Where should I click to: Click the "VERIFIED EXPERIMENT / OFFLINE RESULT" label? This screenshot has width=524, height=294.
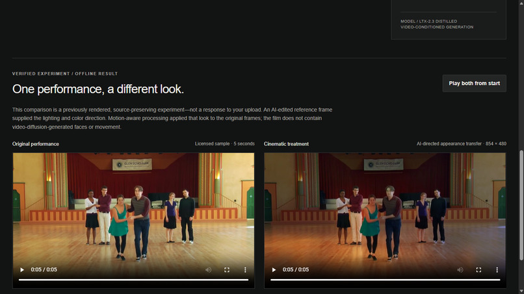pyautogui.click(x=65, y=74)
